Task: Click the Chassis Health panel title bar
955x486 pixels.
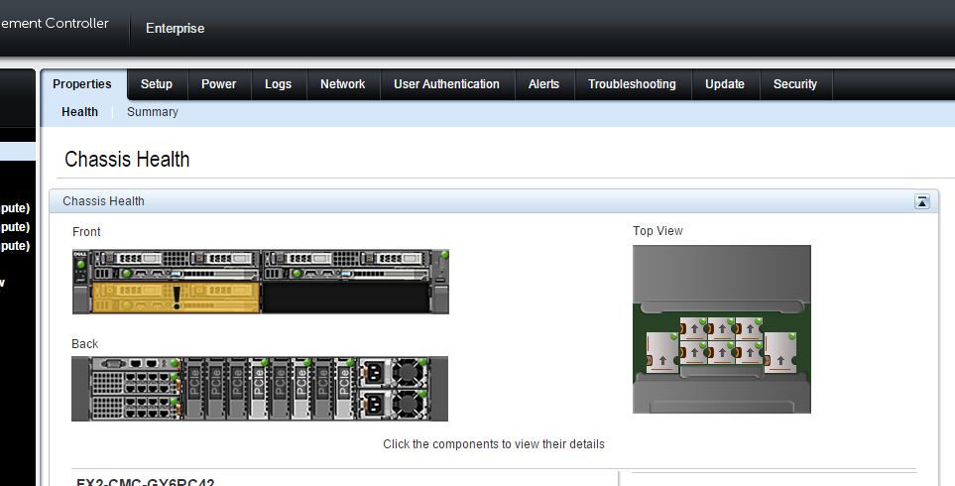Action: 494,201
